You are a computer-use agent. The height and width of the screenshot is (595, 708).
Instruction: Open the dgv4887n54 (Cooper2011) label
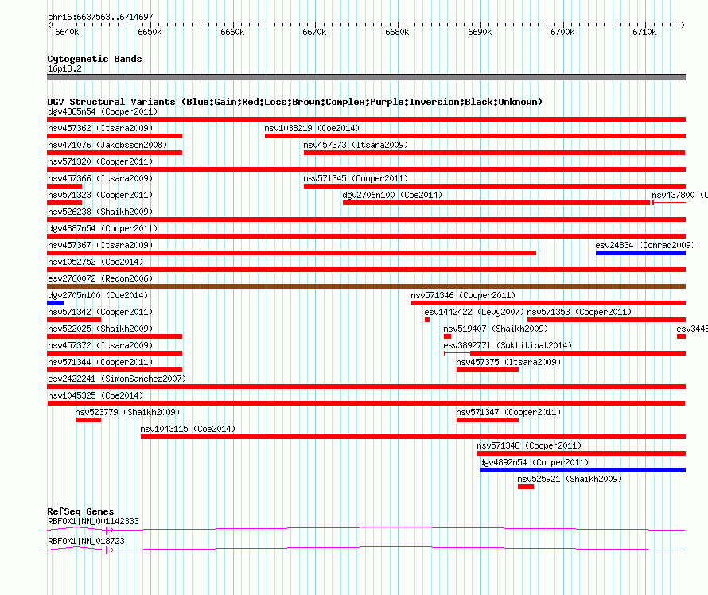click(103, 228)
